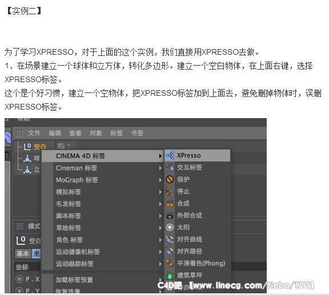Toggle visibility dots for the 空白 object
329x295 pixels.
(69, 146)
